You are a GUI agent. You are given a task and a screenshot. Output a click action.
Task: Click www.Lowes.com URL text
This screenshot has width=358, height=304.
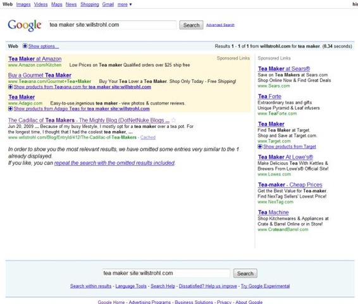(275, 174)
